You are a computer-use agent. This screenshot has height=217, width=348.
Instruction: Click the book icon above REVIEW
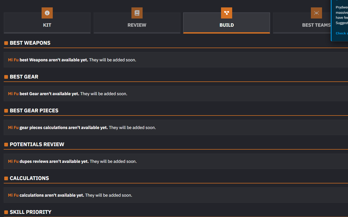pyautogui.click(x=137, y=13)
